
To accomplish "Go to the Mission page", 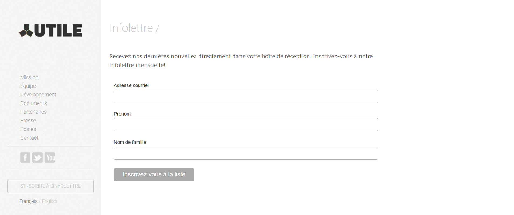I will pyautogui.click(x=29, y=77).
